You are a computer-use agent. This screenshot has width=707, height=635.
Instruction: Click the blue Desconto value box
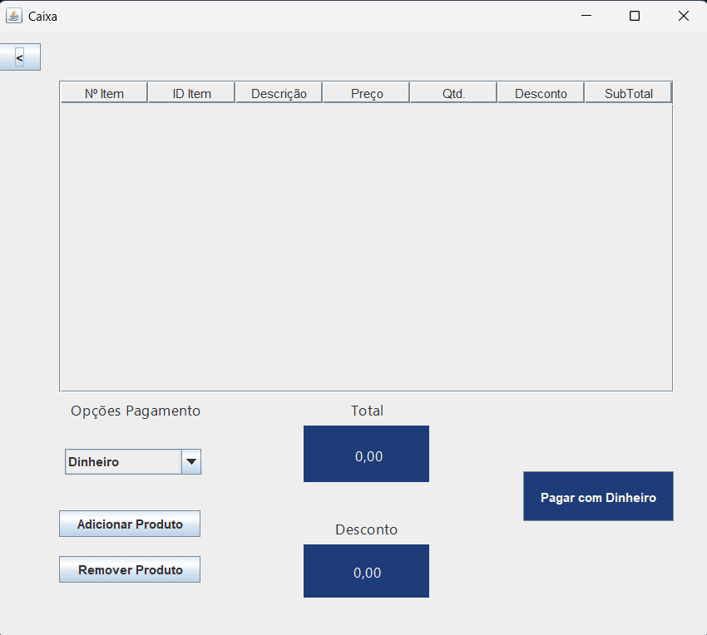click(366, 571)
